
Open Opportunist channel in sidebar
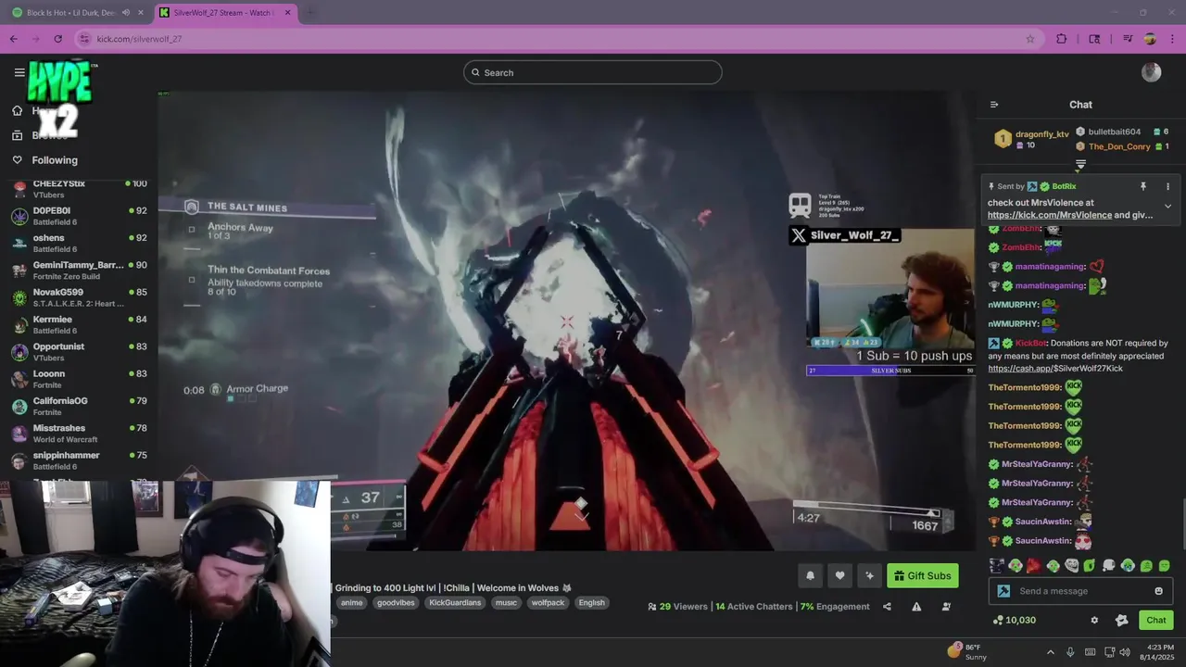coord(79,352)
